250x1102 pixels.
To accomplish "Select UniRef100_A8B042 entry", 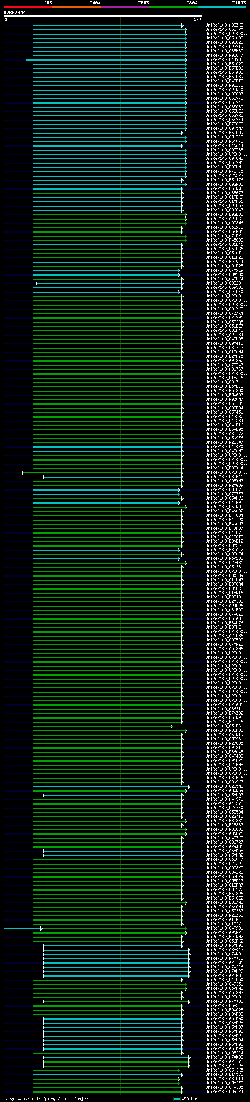I will tap(224, 950).
